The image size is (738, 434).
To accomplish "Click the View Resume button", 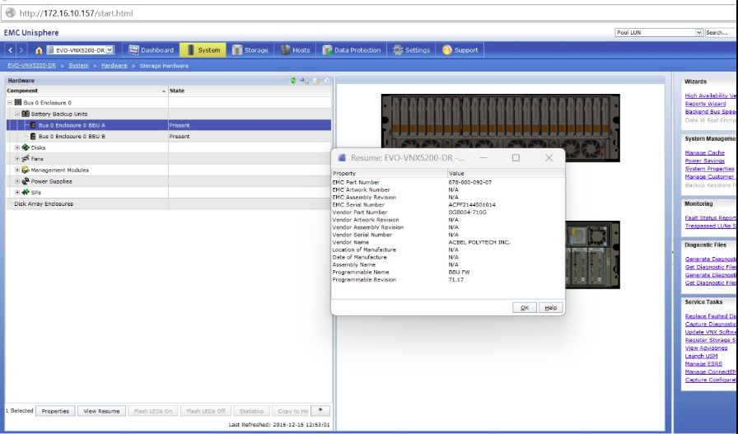I will [101, 411].
